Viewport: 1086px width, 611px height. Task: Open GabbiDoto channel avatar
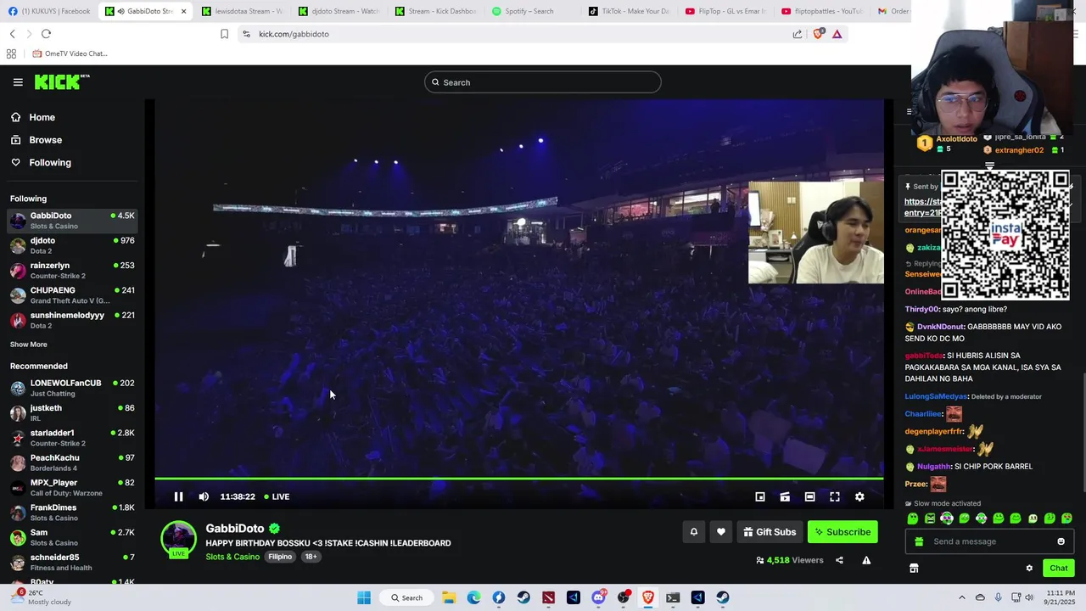coord(178,540)
